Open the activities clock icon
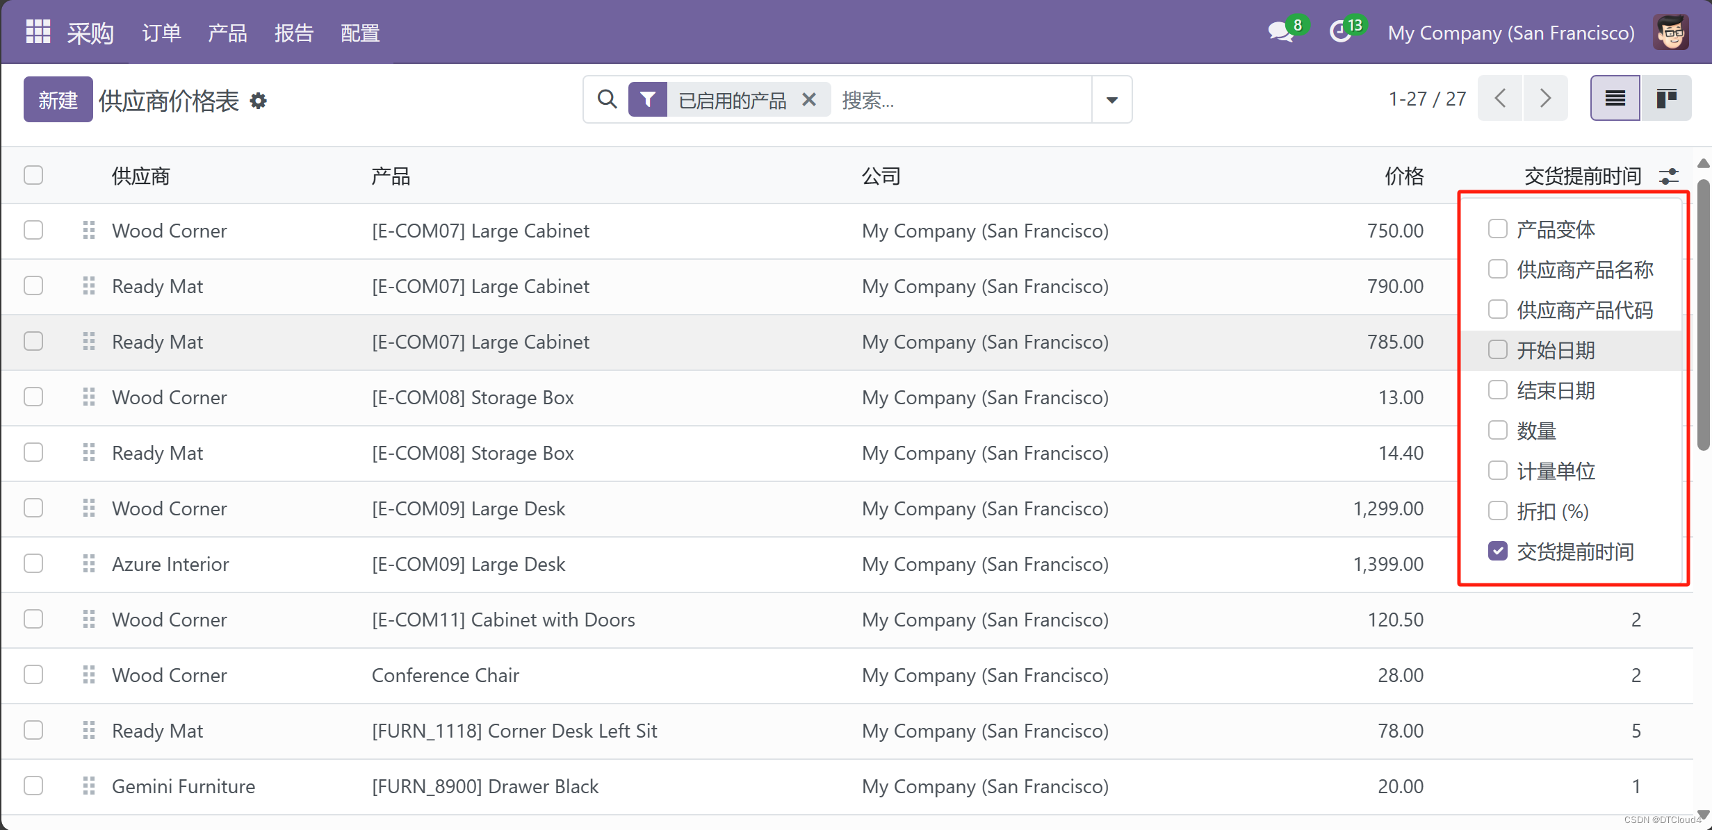This screenshot has height=830, width=1712. click(1340, 32)
